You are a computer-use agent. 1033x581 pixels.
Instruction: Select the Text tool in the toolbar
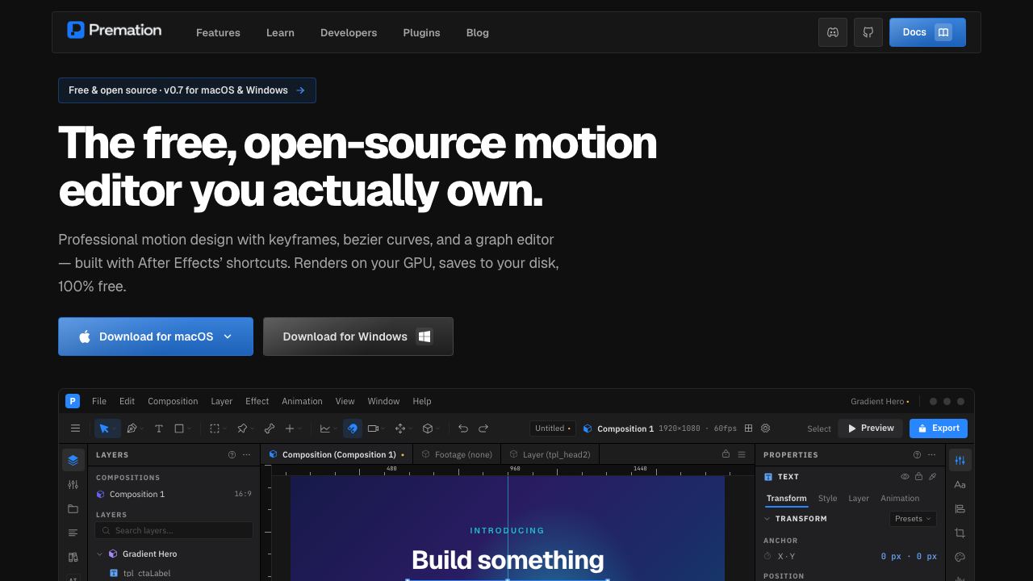pyautogui.click(x=159, y=428)
